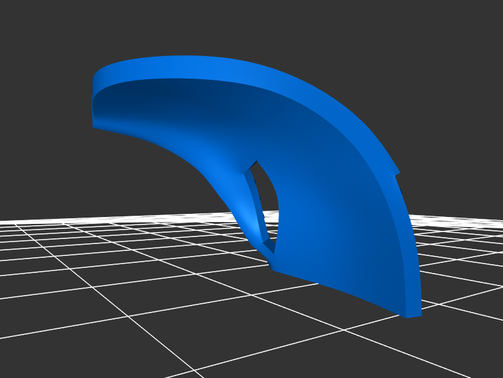503x378 pixels.
Task: Pick the thin inner wall inside the hole
Action: (x=255, y=195)
